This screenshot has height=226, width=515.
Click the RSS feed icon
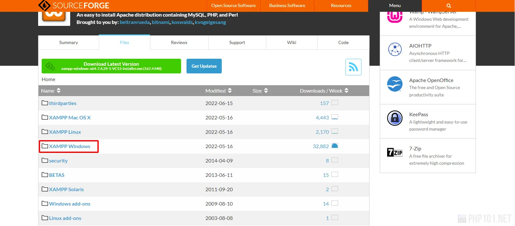(x=353, y=67)
